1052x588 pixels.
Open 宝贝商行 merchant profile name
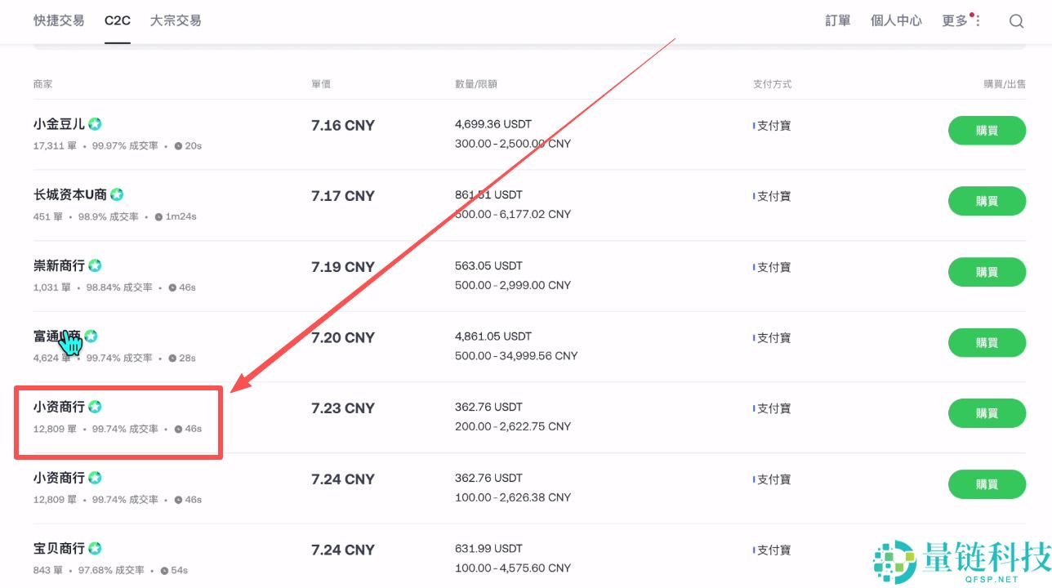click(x=59, y=548)
